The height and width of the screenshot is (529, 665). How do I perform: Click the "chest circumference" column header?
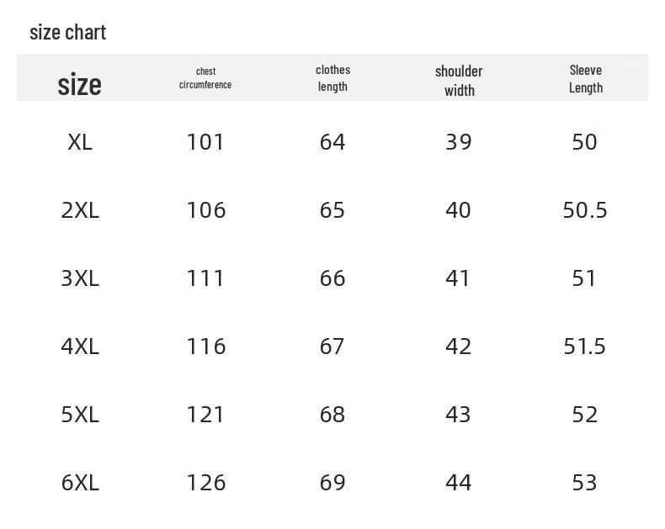pos(205,78)
